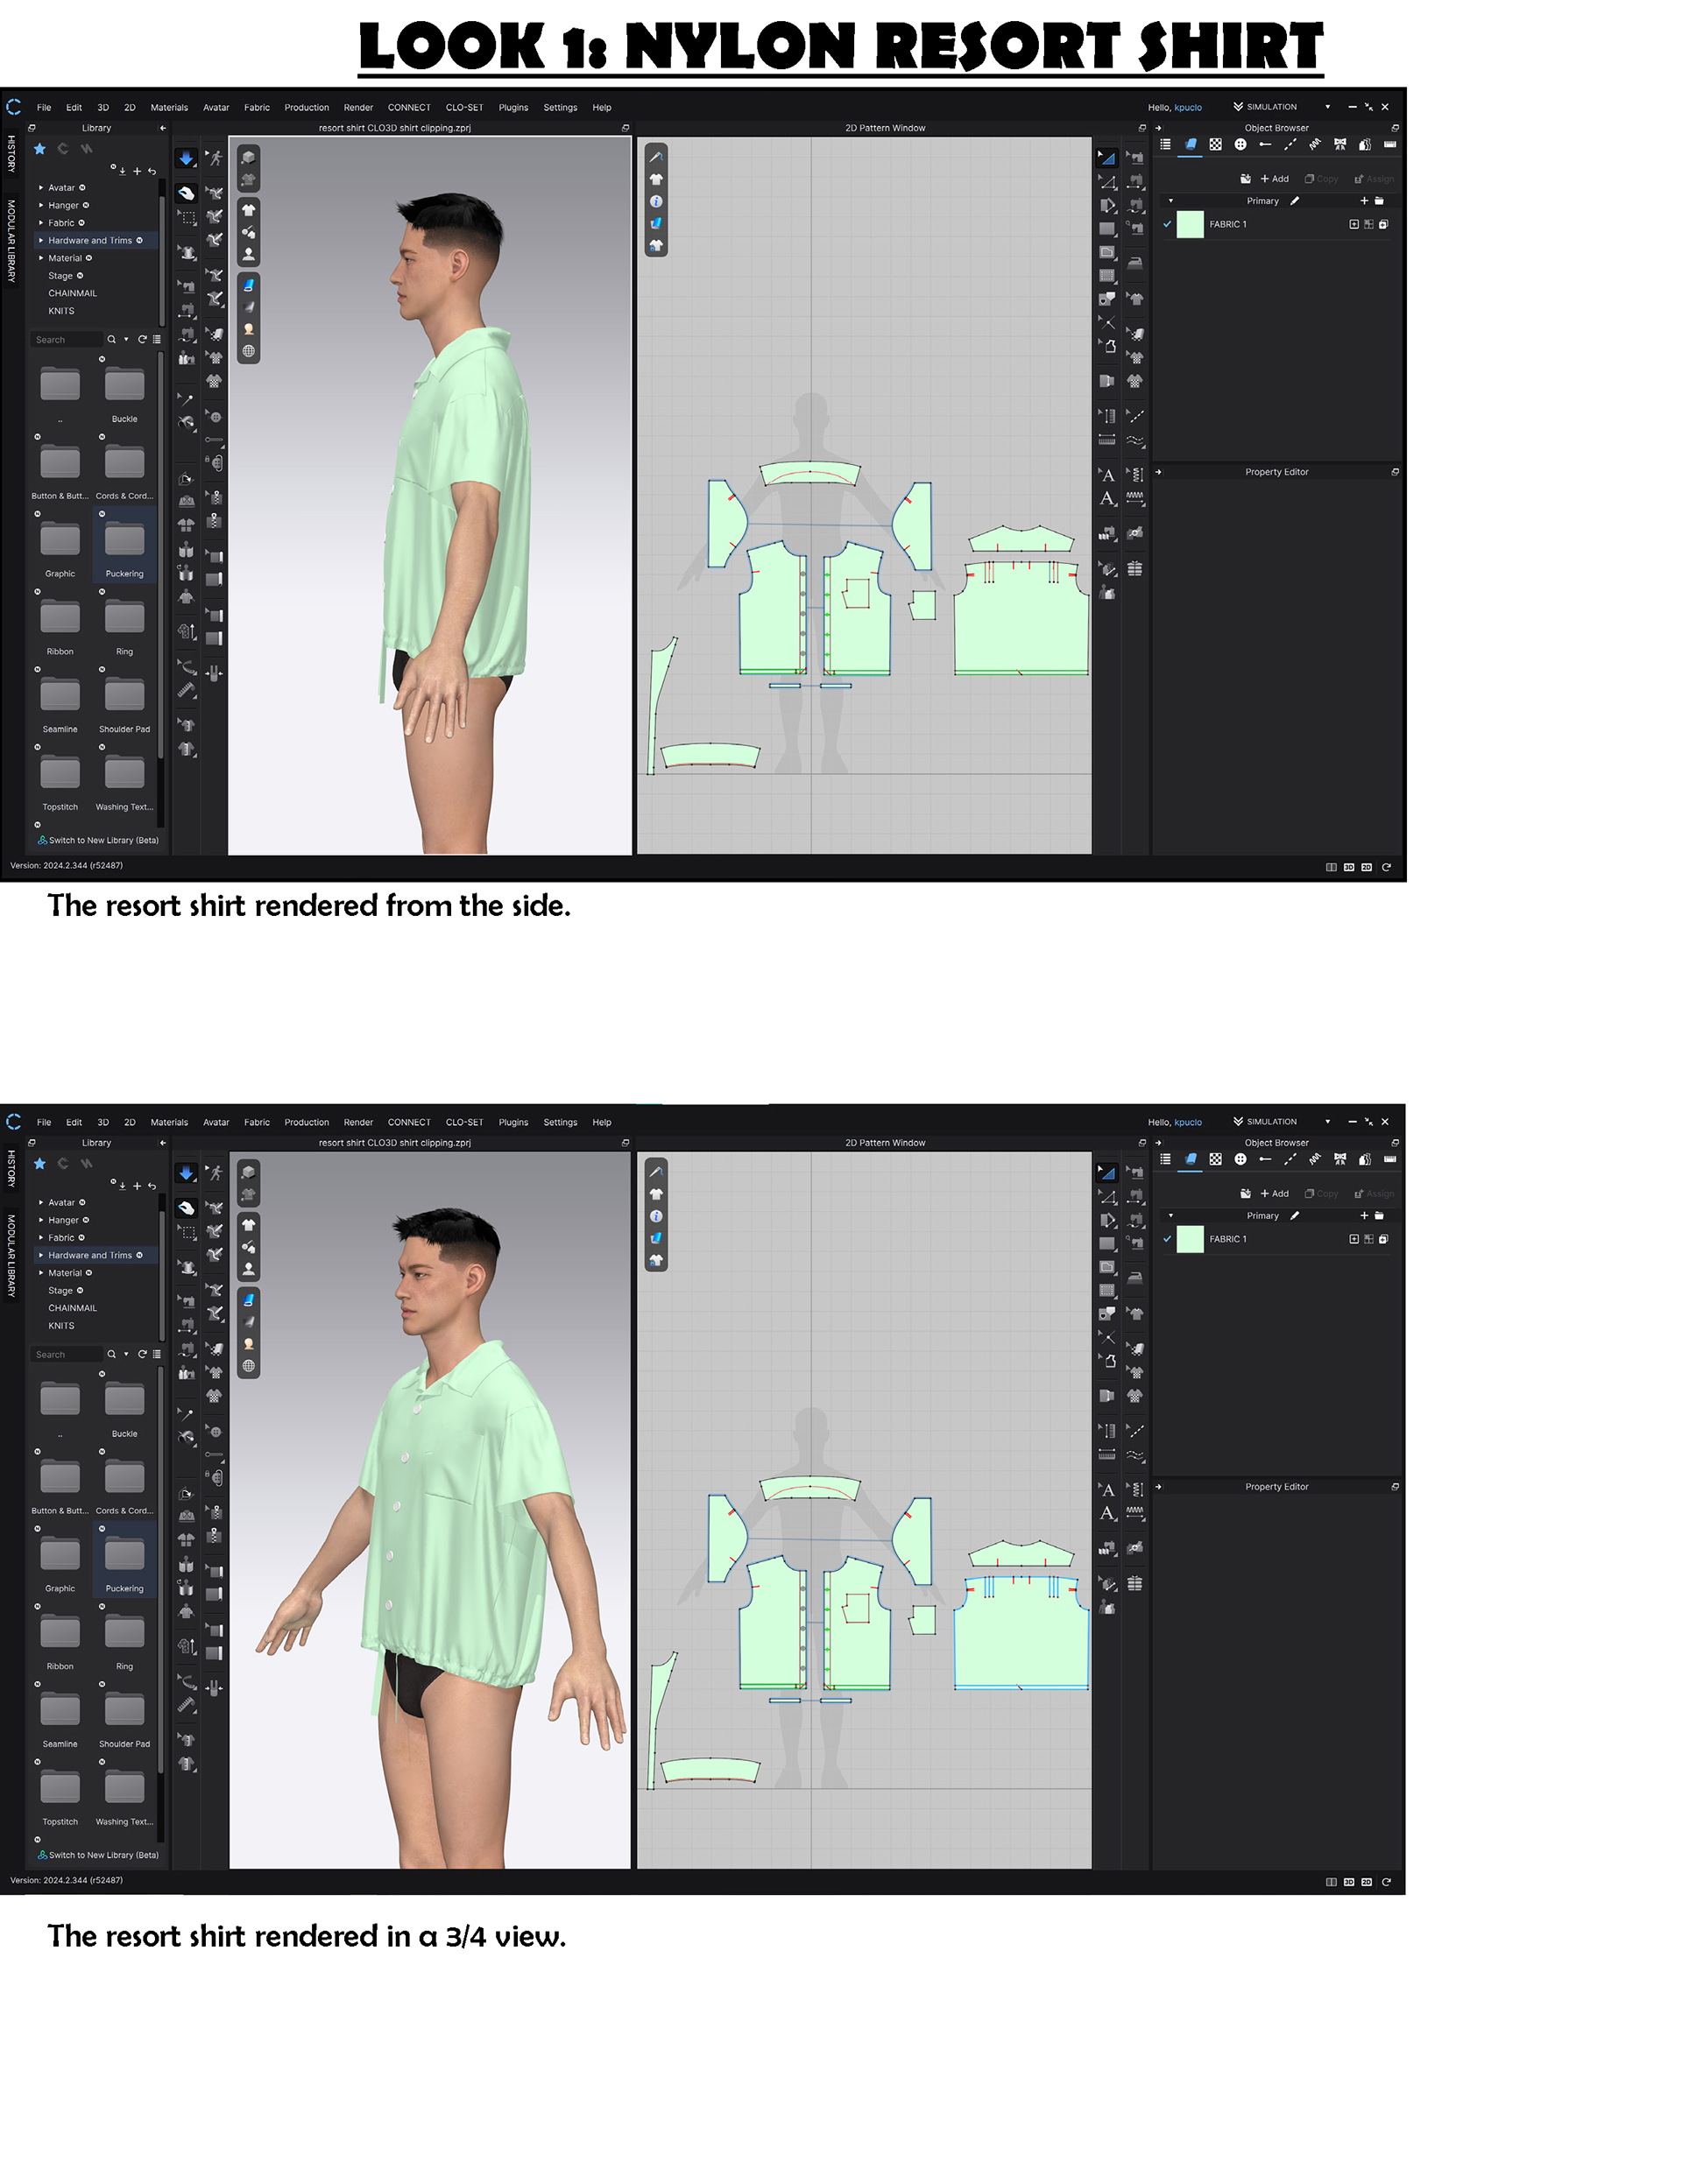This screenshot has height=2176, width=1682.
Task: Click Simulate arrow icon in side-view screenshot
Action: coord(187,158)
